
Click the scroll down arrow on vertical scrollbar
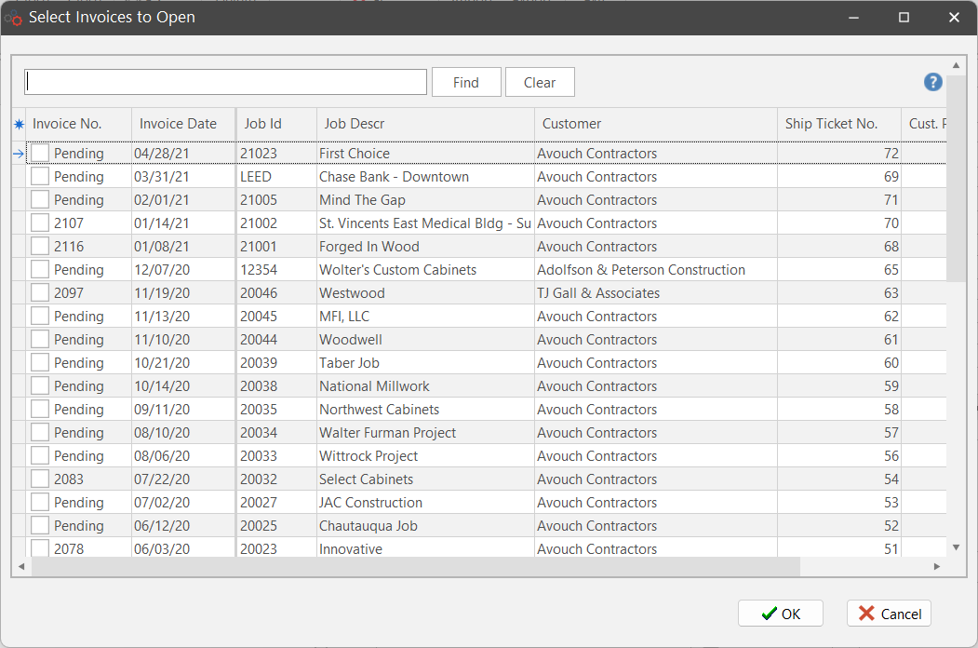tap(956, 547)
